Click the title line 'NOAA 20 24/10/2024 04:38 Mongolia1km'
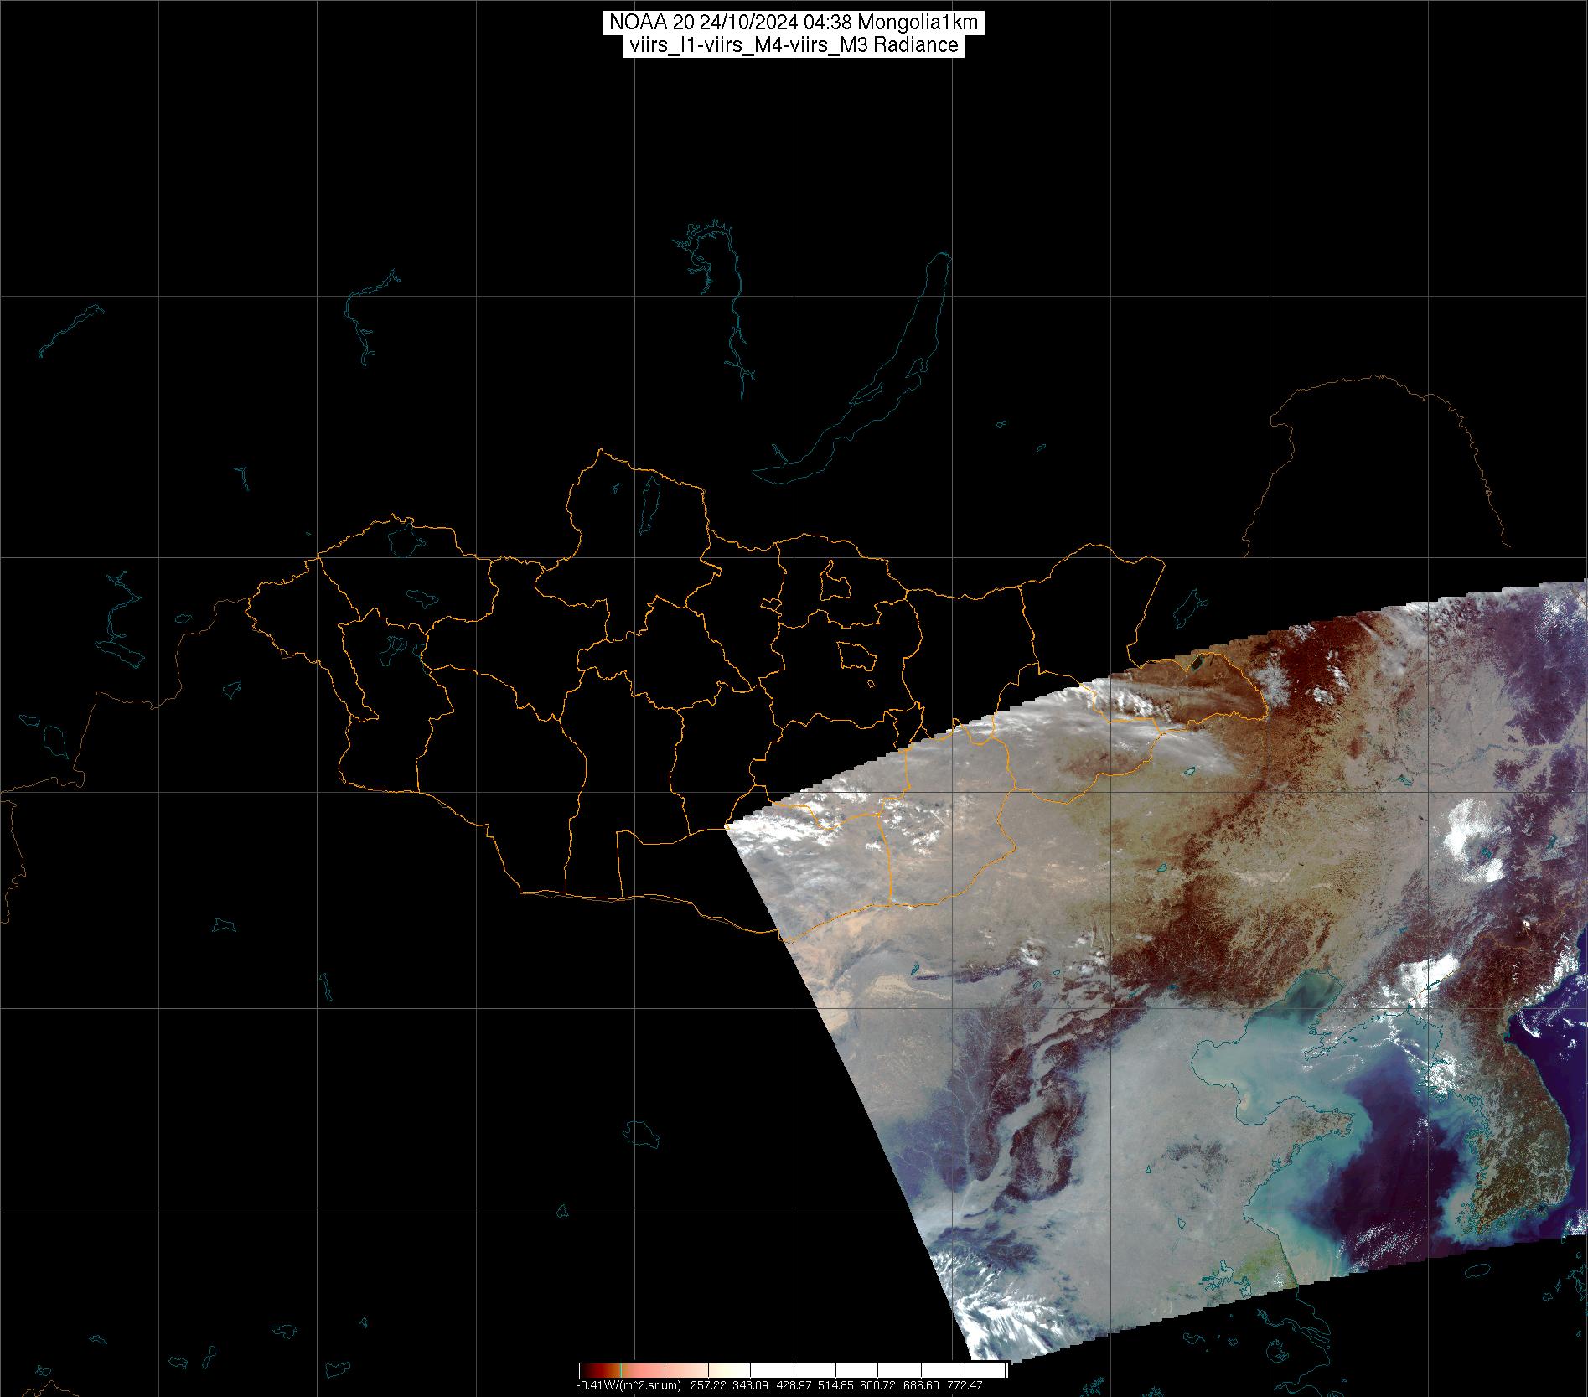 [794, 23]
